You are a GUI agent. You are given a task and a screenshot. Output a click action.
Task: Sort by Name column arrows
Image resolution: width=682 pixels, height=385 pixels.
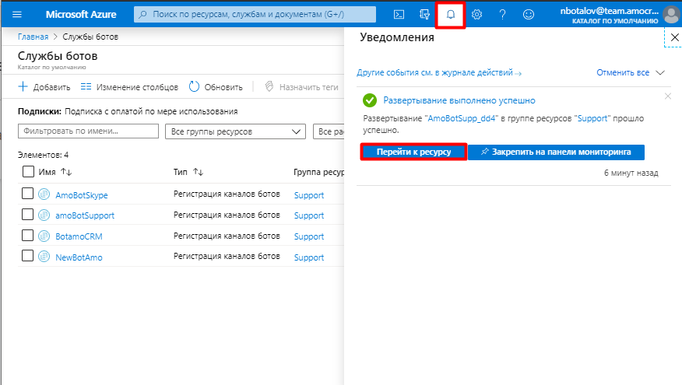click(x=66, y=172)
